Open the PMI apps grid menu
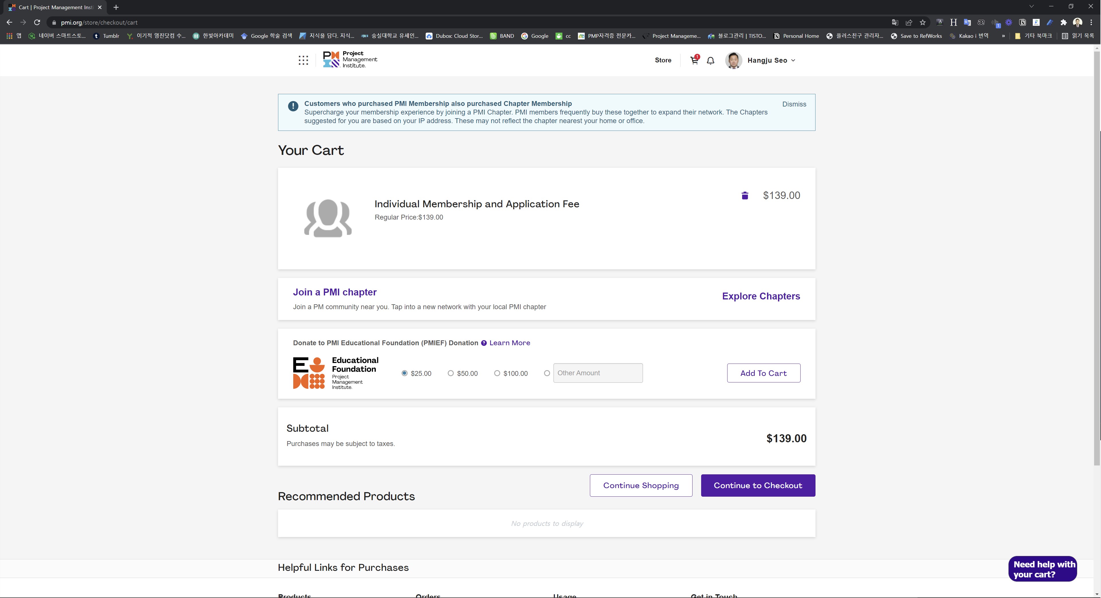 point(303,60)
